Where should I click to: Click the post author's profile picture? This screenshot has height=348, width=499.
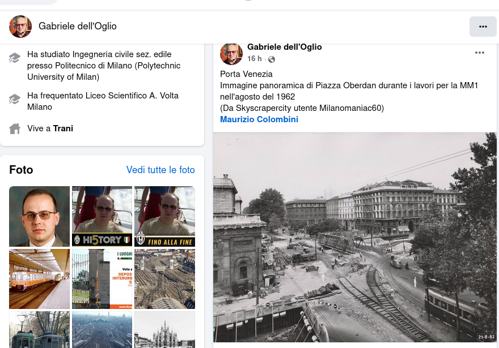pos(231,54)
